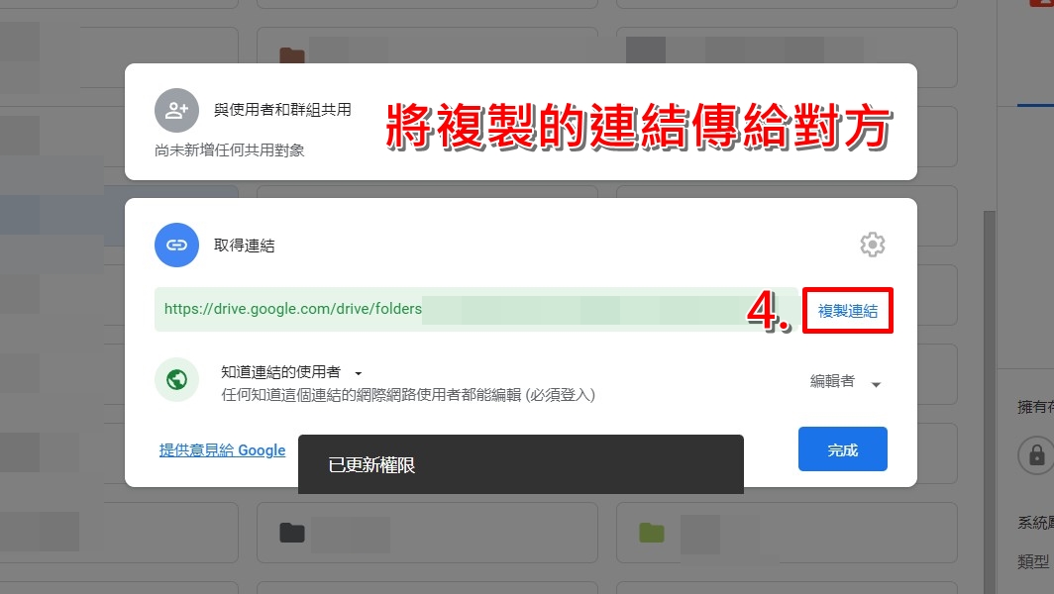
Task: Click the lock icon in right panel
Action: click(1036, 455)
